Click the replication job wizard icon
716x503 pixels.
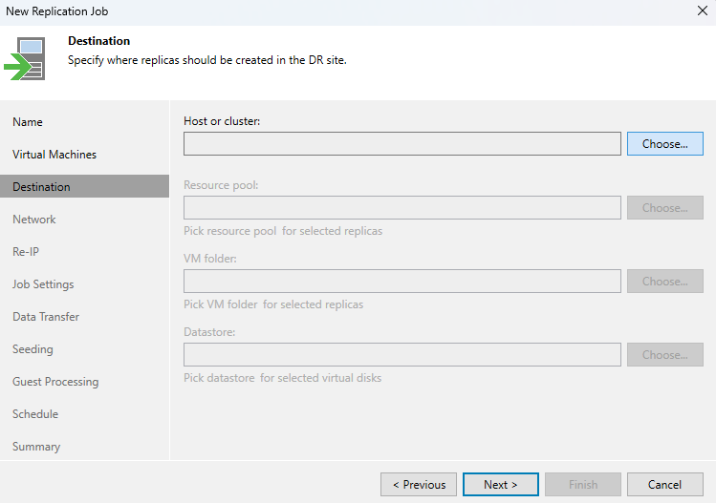tap(25, 59)
